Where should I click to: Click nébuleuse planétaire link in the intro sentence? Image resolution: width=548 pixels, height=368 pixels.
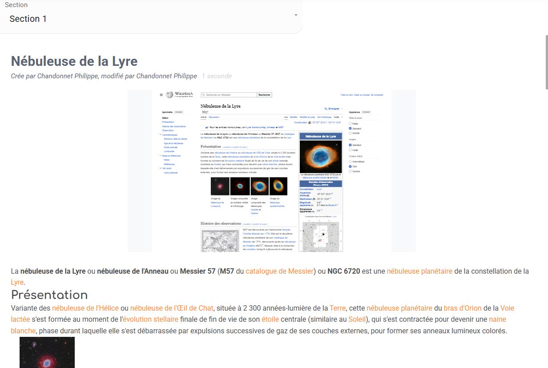pyautogui.click(x=419, y=271)
